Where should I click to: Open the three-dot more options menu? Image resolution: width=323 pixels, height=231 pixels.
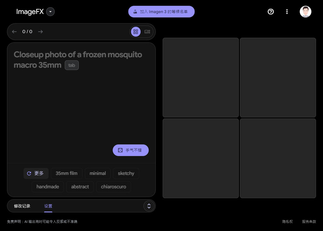pos(287,12)
